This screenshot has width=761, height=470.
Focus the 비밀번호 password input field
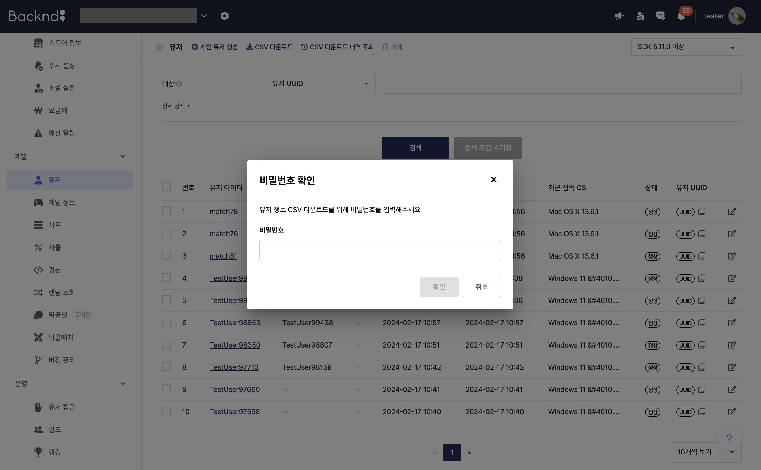point(380,250)
